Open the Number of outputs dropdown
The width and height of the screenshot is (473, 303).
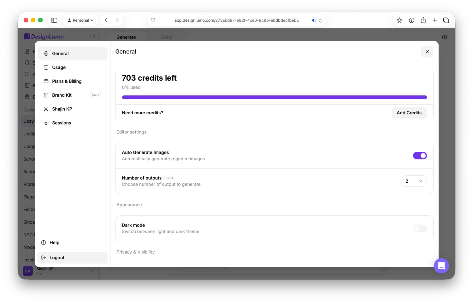point(414,181)
